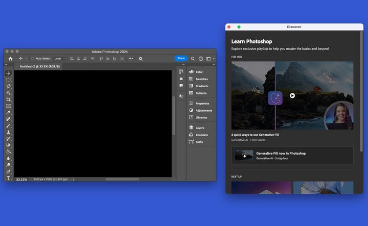
Task: Expand status bar info arrow
Action: (x=74, y=180)
